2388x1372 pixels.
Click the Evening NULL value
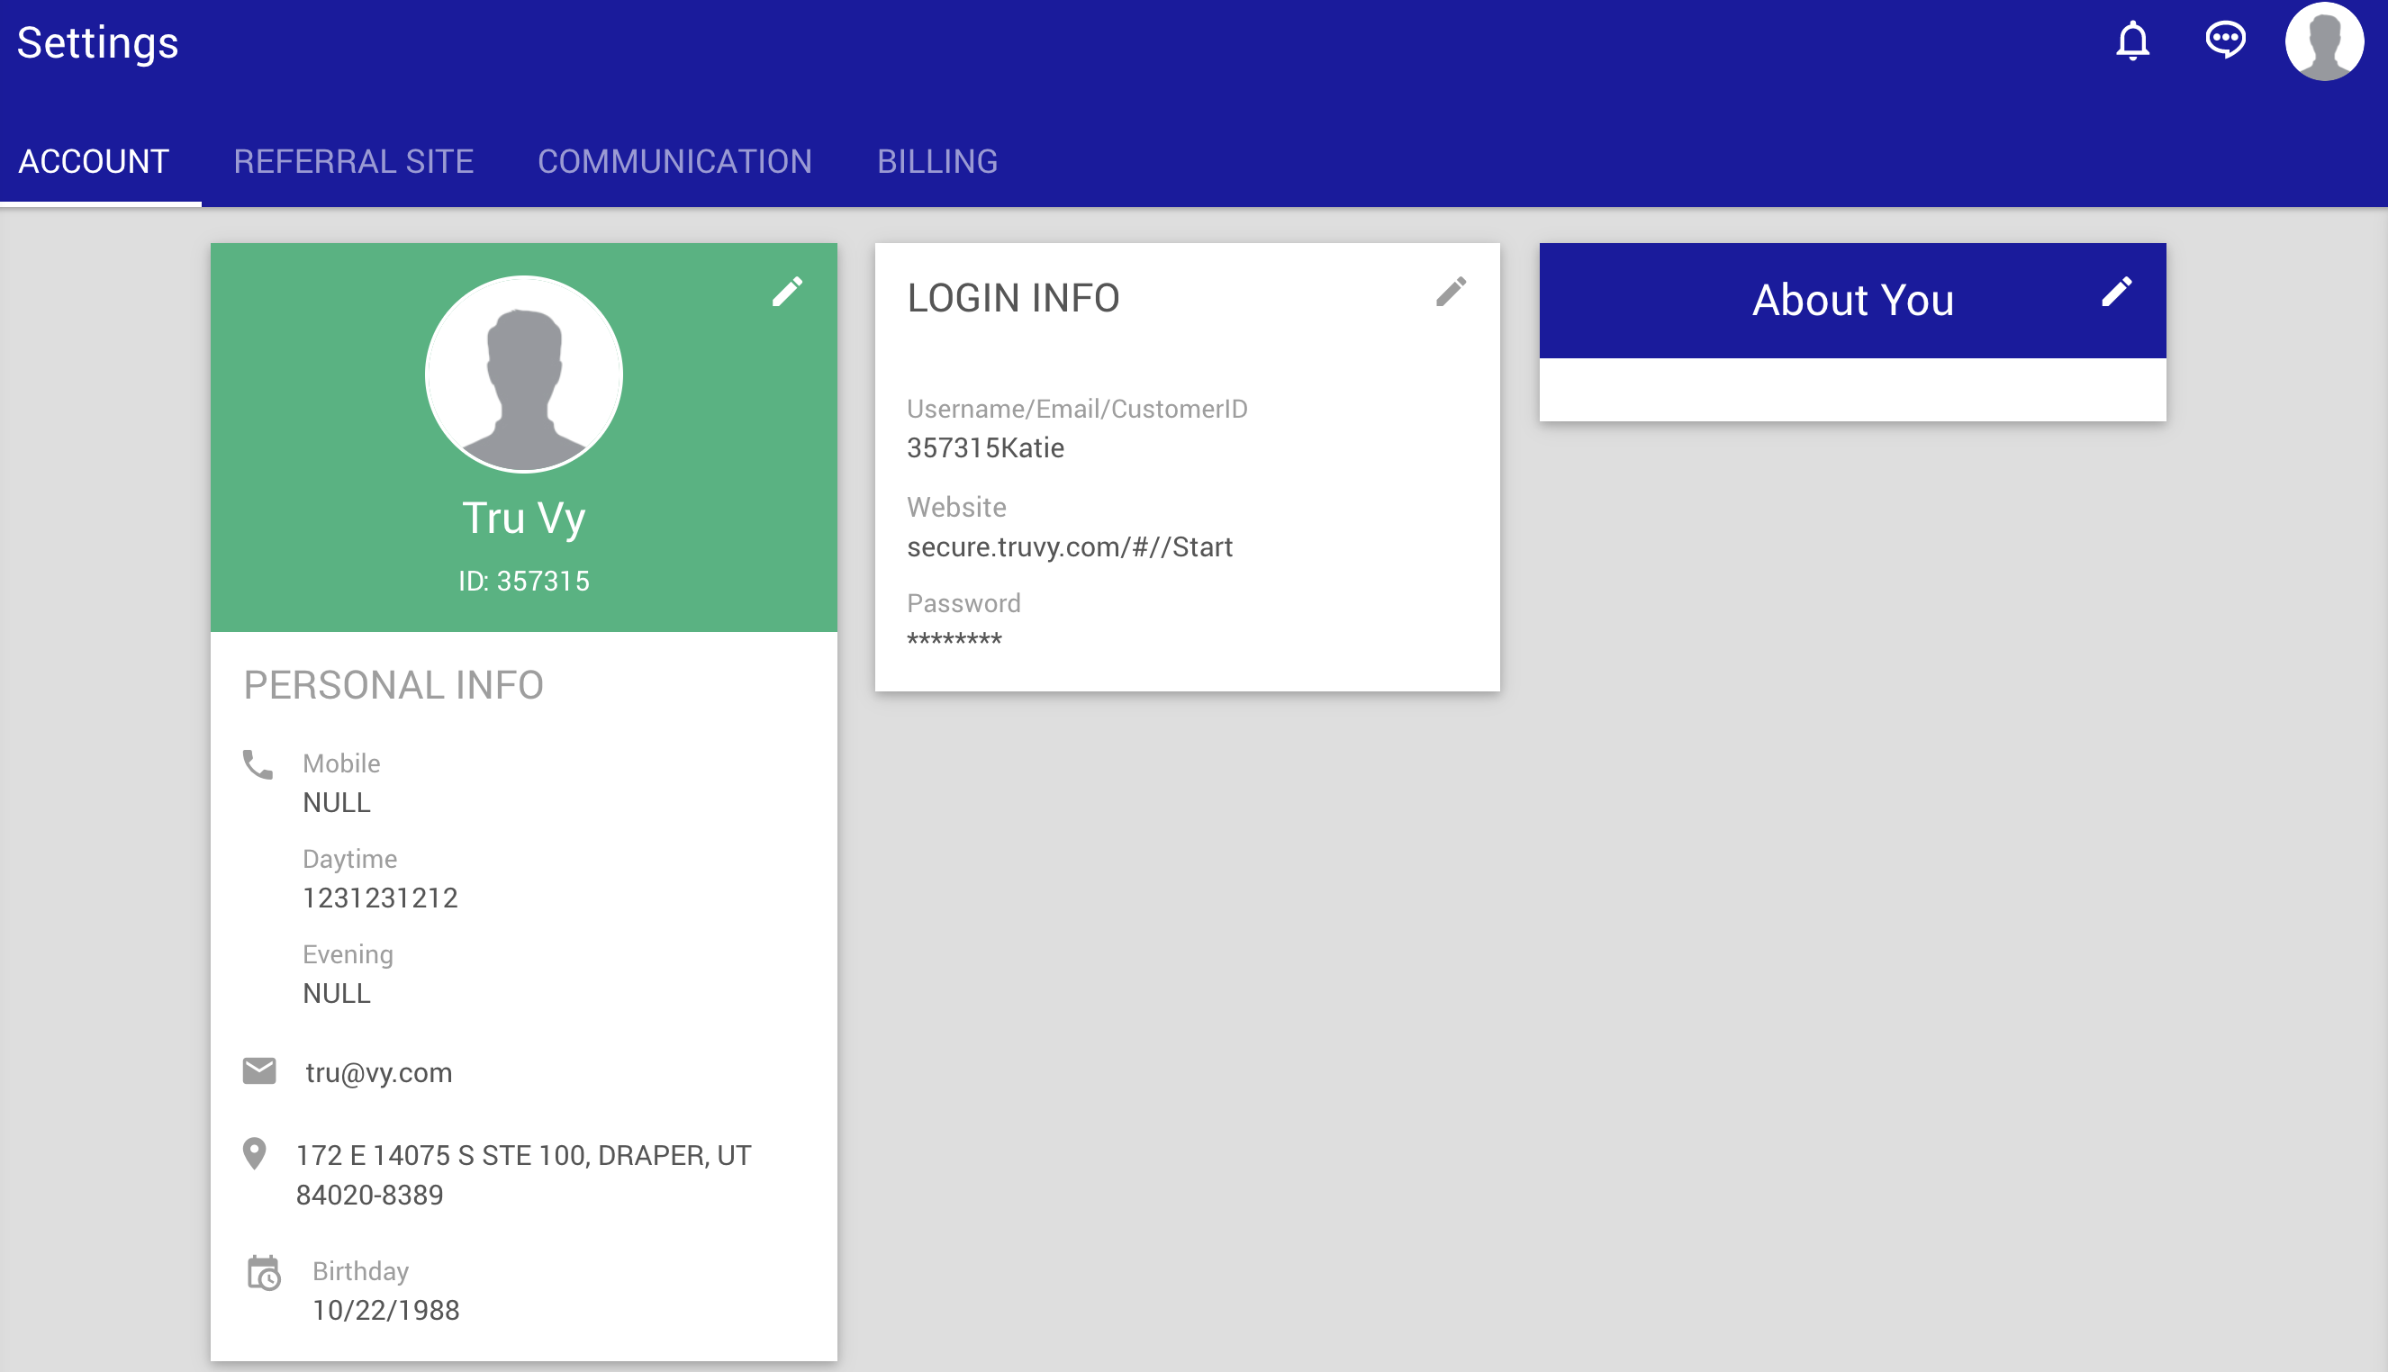(337, 993)
